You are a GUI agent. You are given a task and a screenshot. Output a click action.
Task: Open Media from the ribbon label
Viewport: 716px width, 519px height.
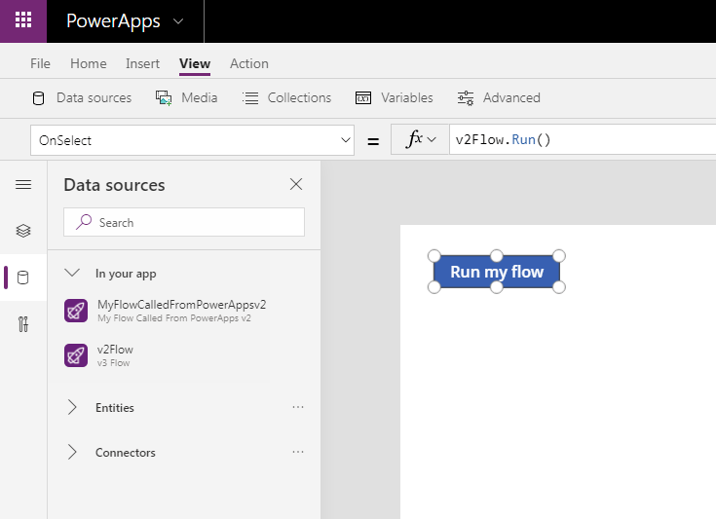[199, 97]
